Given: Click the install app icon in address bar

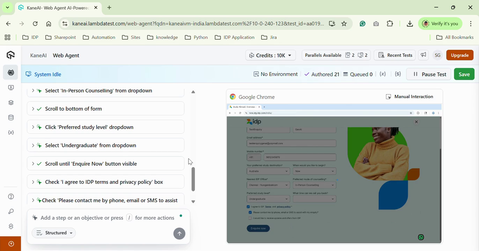Looking at the screenshot, I should [x=332, y=24].
